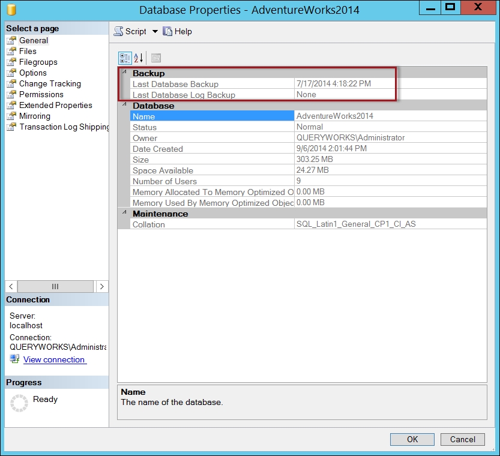500x456 pixels.
Task: Open the Permissions page
Action: coord(41,95)
